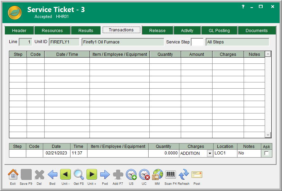Screen dimensions: 282x191
Task: Click the Refresh arrows icon
Action: (184, 174)
